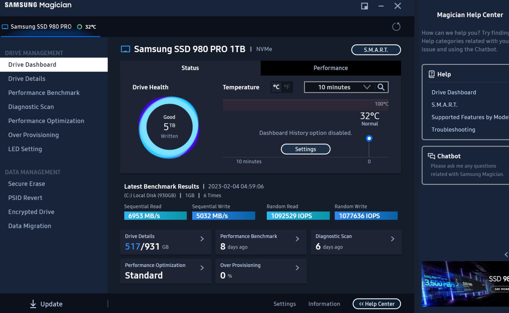
Task: Click the drive icon in the Samsung SSD 980 PRO tab
Action: point(5,27)
